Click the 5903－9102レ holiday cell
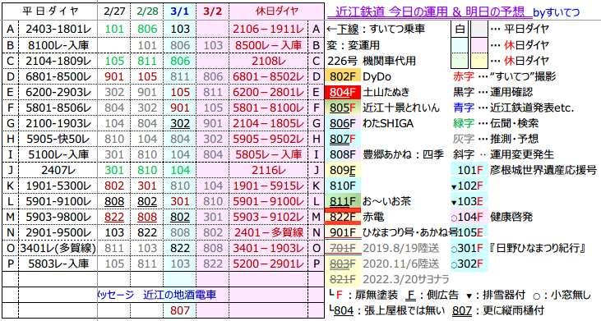 point(269,217)
